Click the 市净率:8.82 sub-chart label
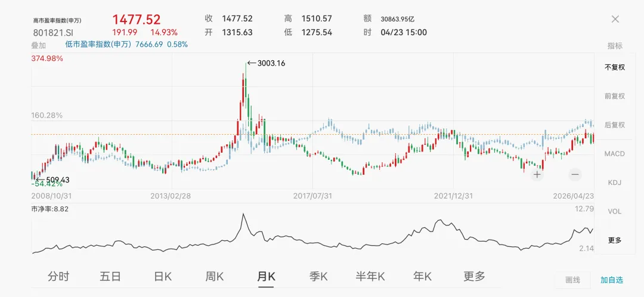Screen dimensions: 644x297 click(x=49, y=209)
